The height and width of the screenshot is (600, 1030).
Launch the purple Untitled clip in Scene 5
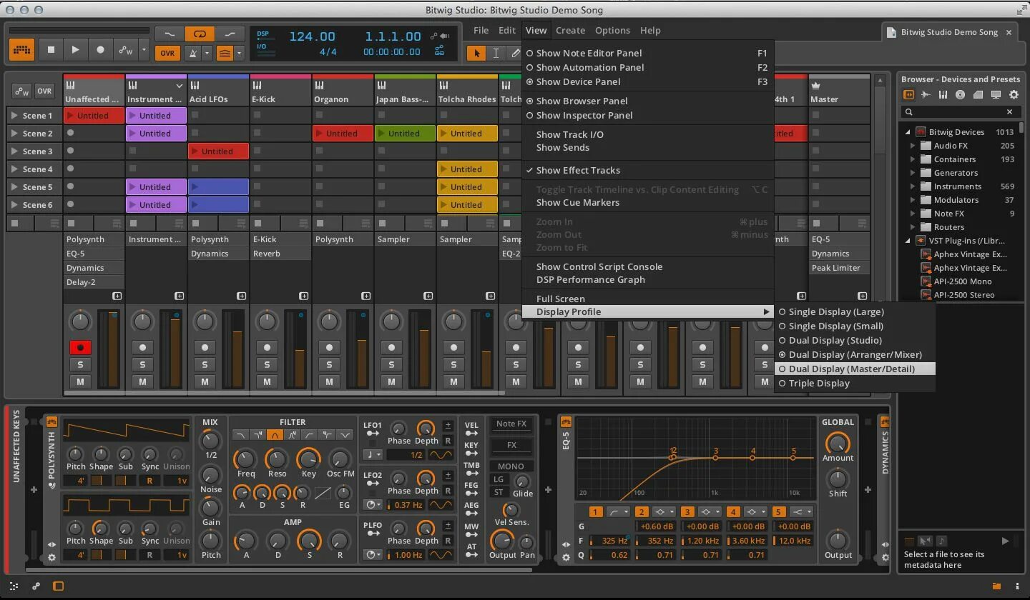pos(156,186)
